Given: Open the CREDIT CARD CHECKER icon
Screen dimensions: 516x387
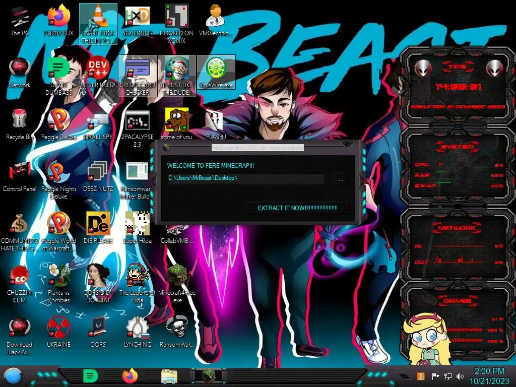Looking at the screenshot, I should [x=137, y=76].
